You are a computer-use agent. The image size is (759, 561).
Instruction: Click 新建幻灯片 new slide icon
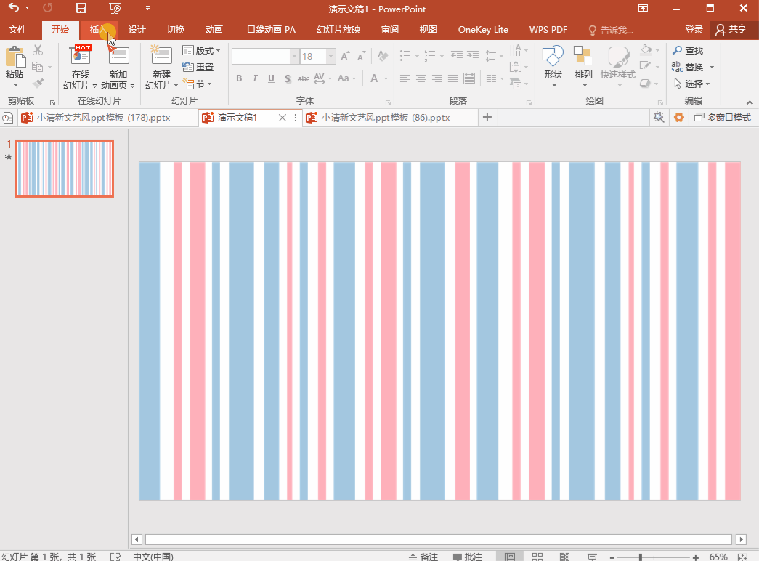162,56
